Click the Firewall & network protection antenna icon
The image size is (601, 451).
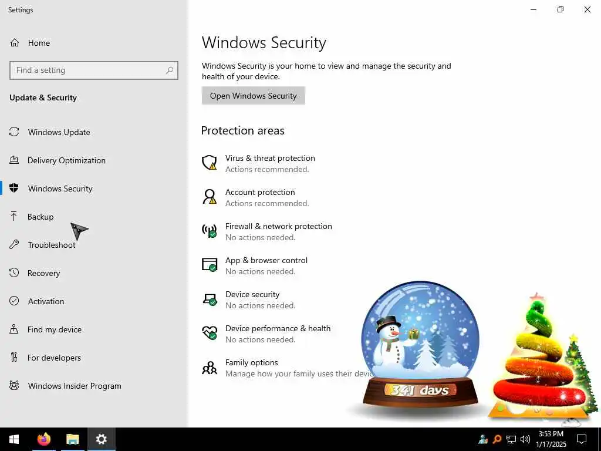click(210, 231)
